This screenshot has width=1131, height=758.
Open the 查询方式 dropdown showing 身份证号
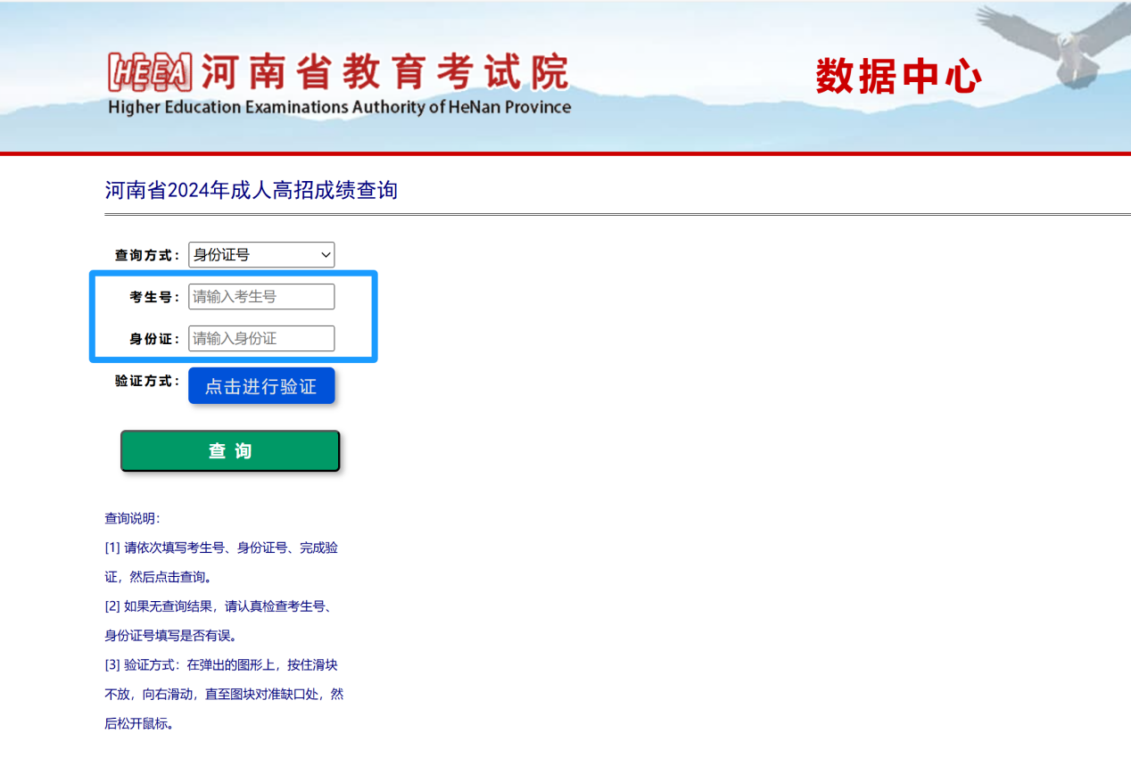260,255
